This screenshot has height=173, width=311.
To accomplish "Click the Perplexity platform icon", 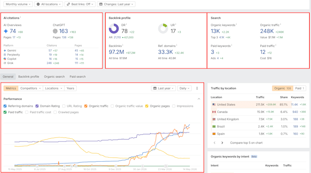I will tap(5, 55).
